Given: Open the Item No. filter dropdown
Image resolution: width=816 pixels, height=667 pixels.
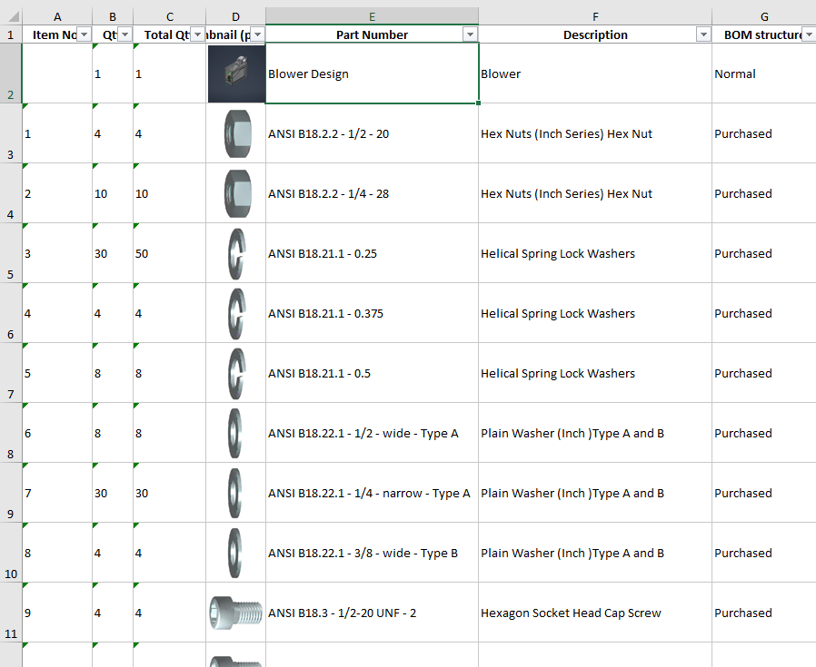Looking at the screenshot, I should pyautogui.click(x=84, y=34).
